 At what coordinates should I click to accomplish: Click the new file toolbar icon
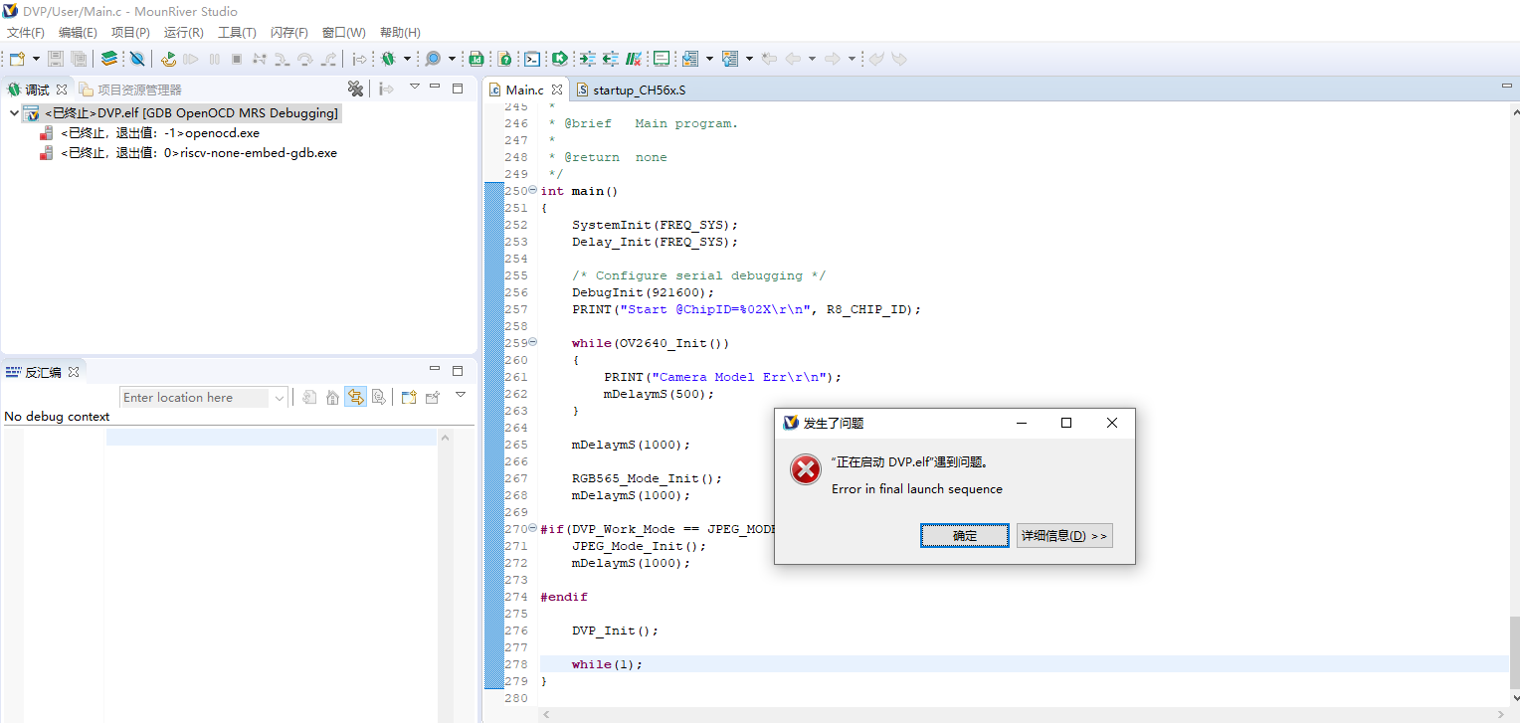point(17,59)
